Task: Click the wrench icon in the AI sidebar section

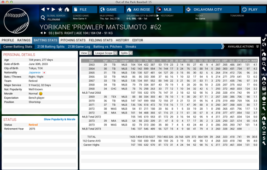Action: [264, 69]
